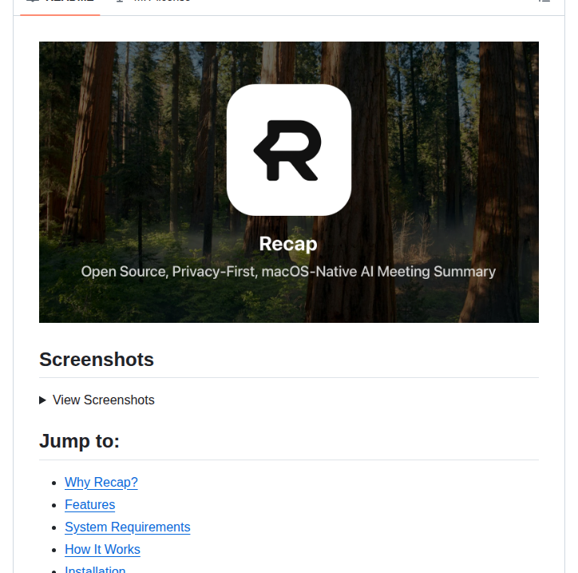Go to the How It Works link

(x=102, y=549)
